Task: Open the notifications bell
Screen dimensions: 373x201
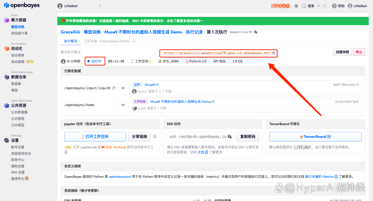Action: pyautogui.click(x=296, y=6)
